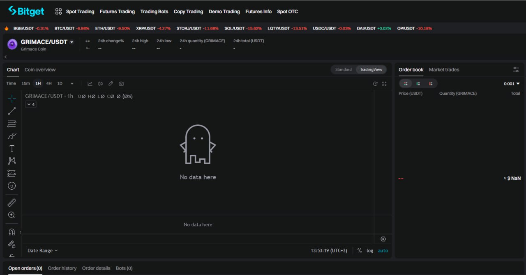Screen dimensions: 526x275
Task: Collapse the left panel arrow below coin
Action: [x=5, y=57]
